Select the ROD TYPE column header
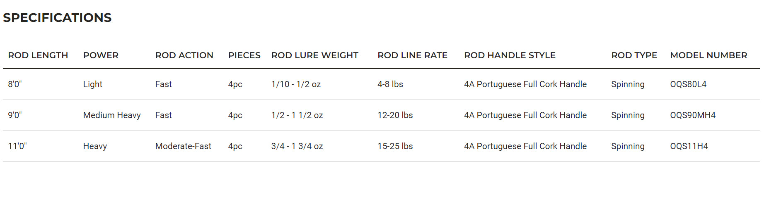 coord(634,55)
